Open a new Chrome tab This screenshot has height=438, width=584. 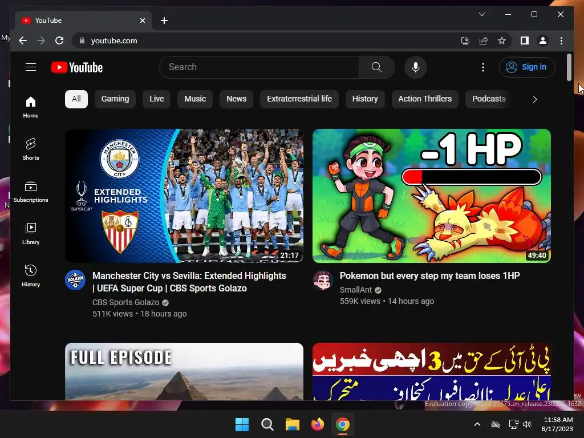[x=164, y=21]
